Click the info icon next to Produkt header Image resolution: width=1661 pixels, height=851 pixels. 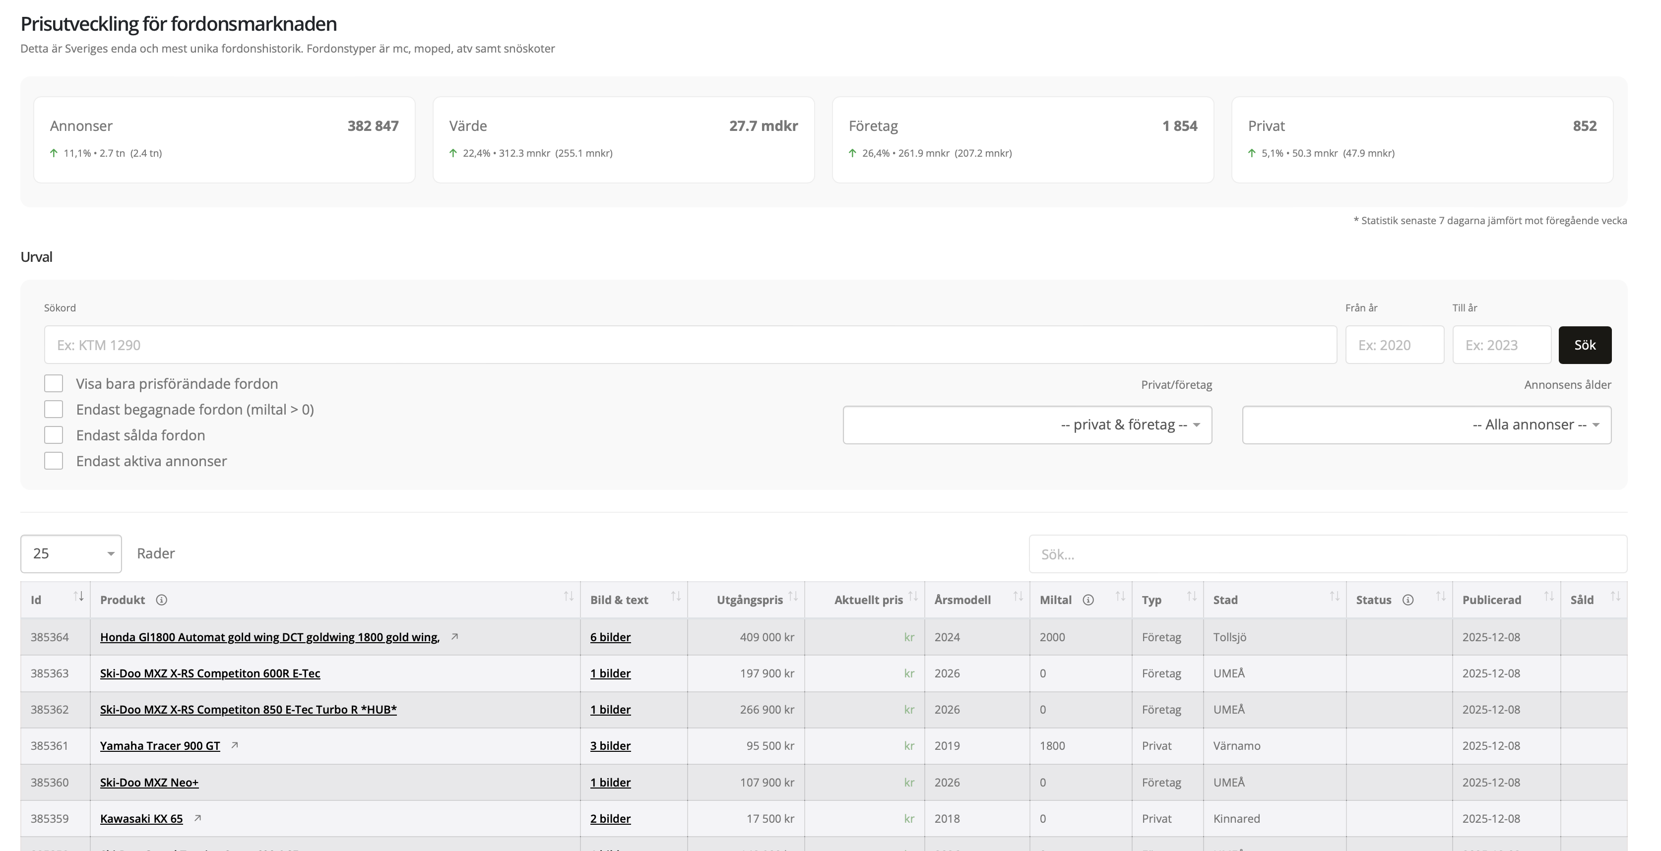tap(162, 600)
